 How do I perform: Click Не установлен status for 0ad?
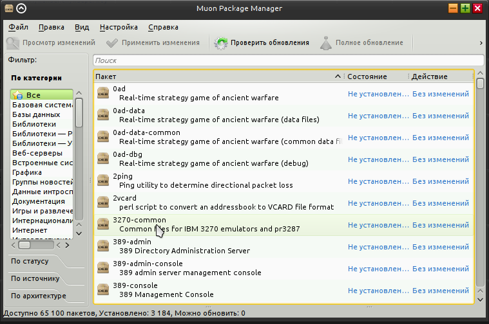point(378,94)
